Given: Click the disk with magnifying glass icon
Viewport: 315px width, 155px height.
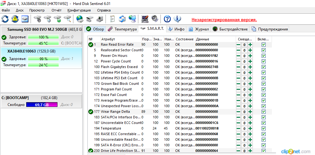Looking at the screenshot, I should tap(67, 19).
